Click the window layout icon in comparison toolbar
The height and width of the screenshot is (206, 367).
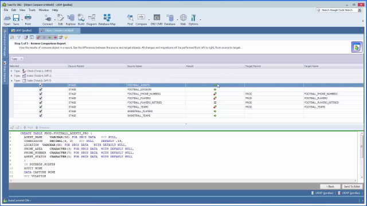pyautogui.click(x=32, y=37)
